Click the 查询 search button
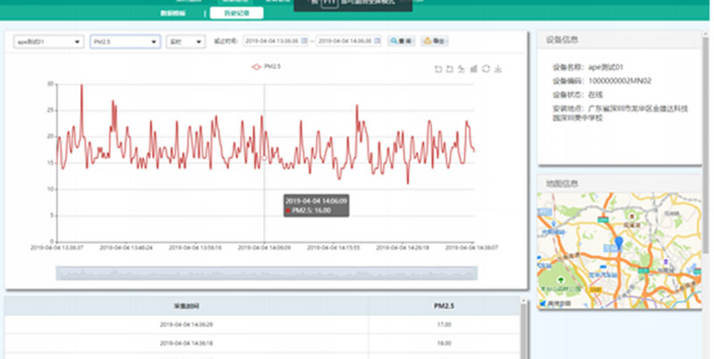Image resolution: width=714 pixels, height=359 pixels. click(401, 41)
